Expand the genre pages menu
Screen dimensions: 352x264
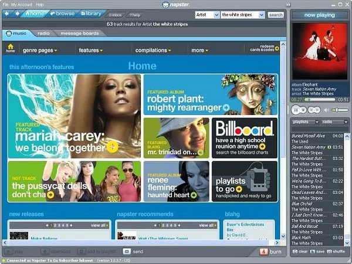(40, 50)
